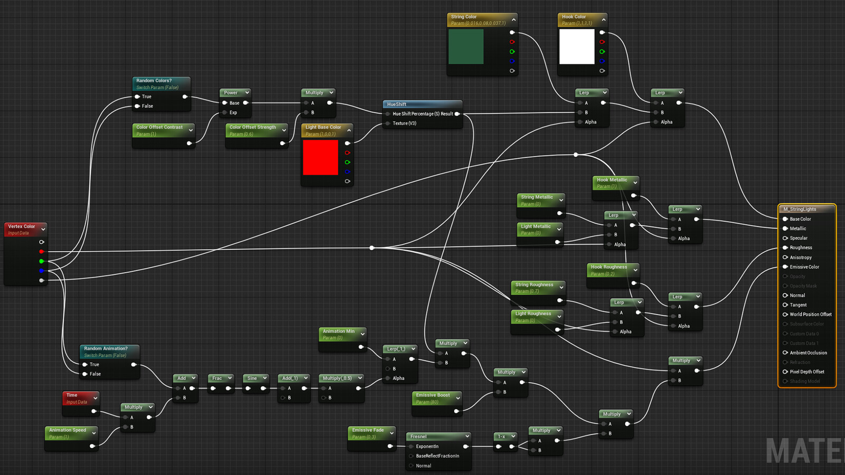Select the Add(,1) node header

pos(294,378)
